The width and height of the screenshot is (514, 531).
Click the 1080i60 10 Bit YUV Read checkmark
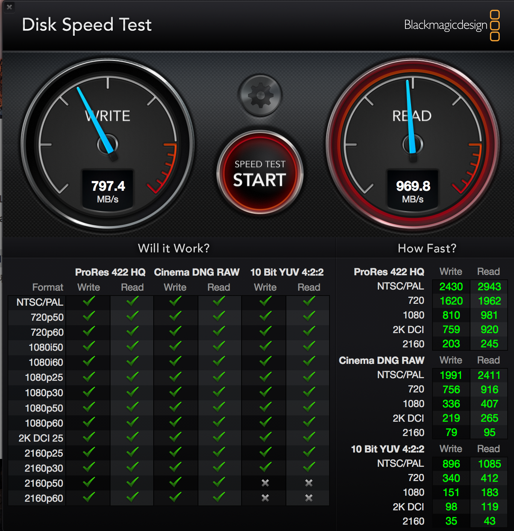[309, 361]
